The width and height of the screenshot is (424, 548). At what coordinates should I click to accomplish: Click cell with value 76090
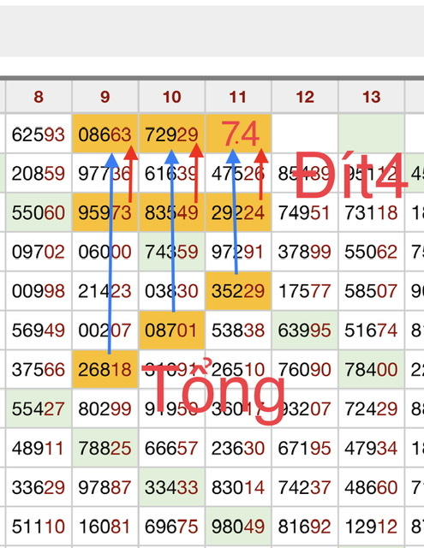(305, 369)
